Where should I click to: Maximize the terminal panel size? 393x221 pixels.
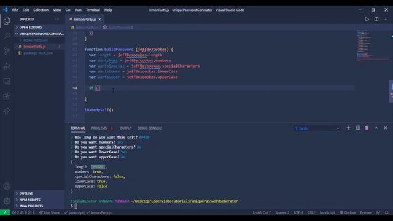(376, 128)
